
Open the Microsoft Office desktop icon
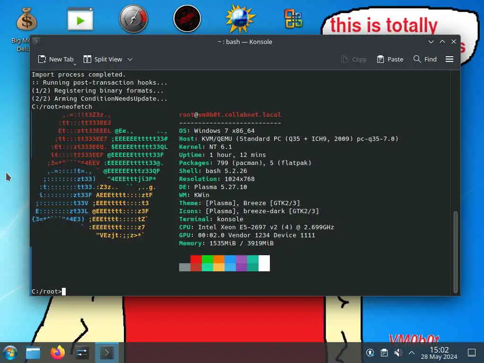click(294, 18)
